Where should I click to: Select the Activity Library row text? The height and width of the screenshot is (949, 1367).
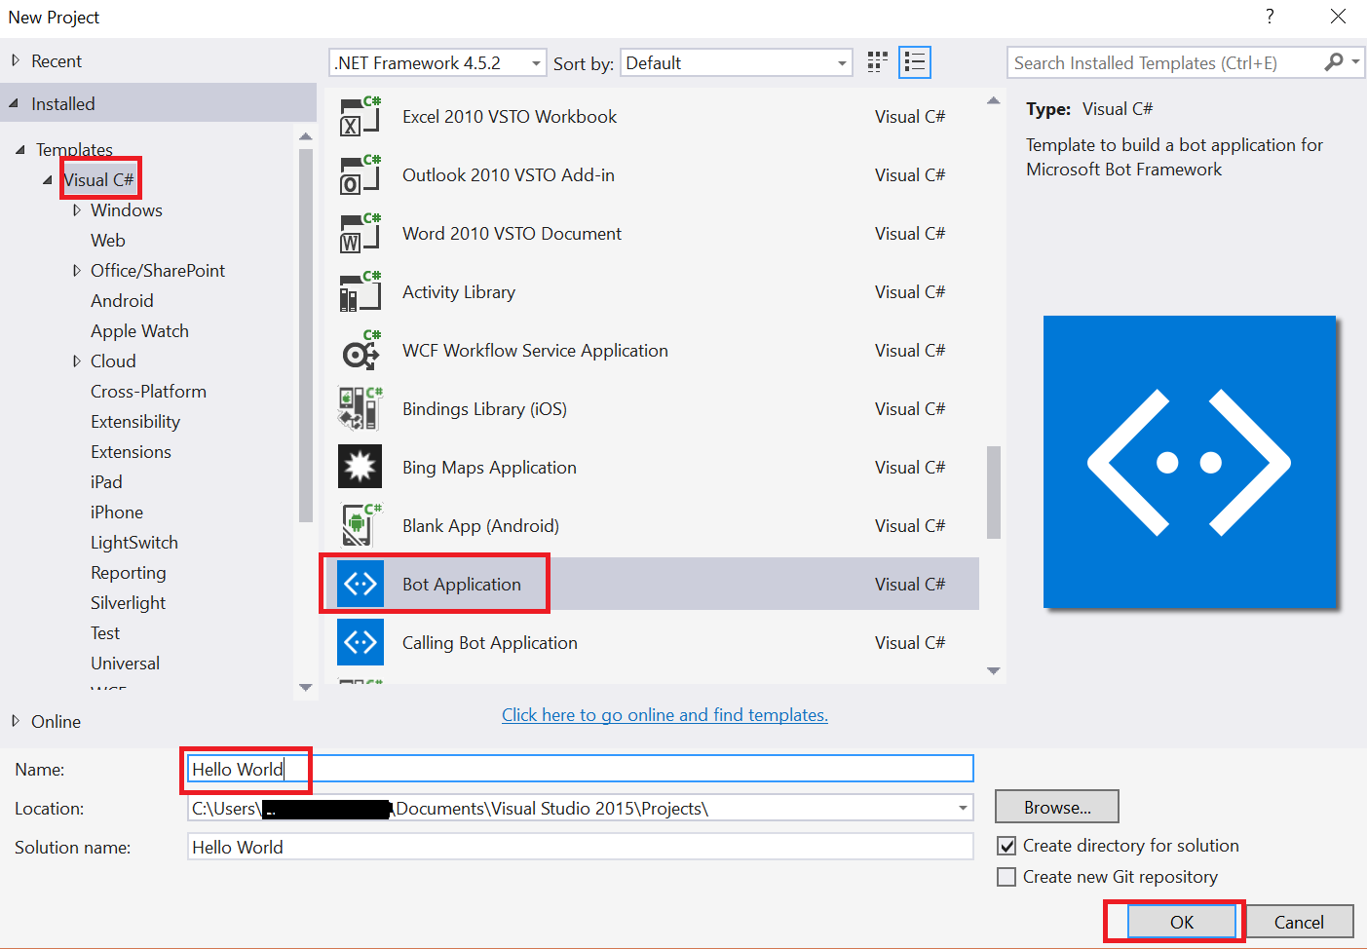pyautogui.click(x=459, y=292)
